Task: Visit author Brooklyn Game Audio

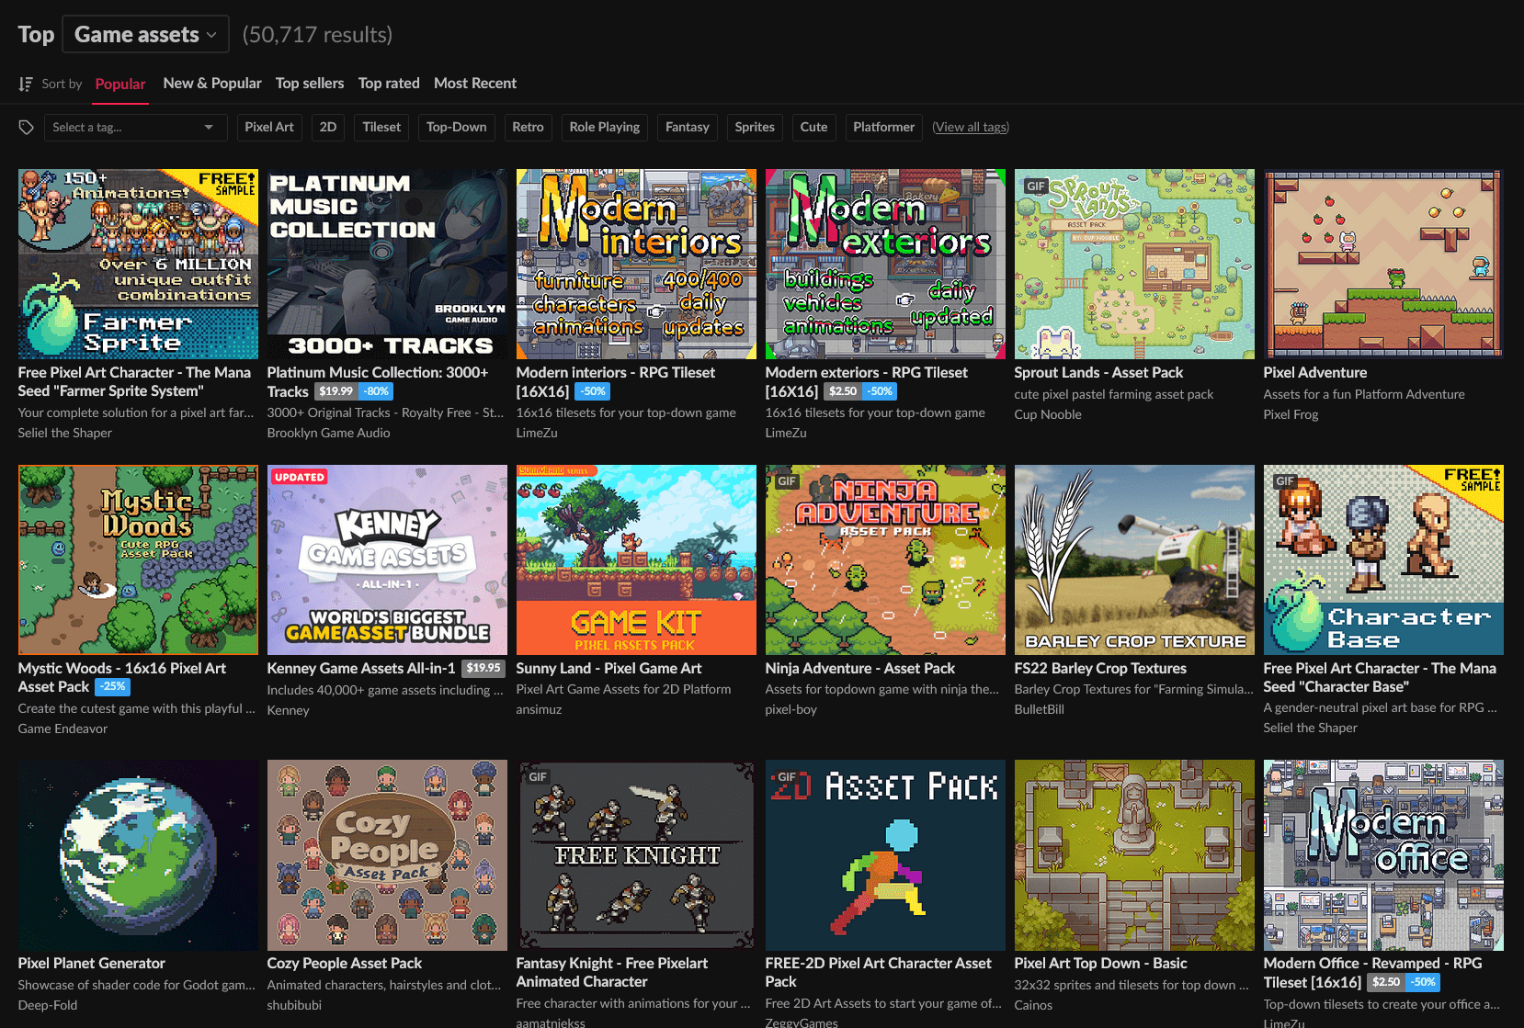Action: [329, 433]
